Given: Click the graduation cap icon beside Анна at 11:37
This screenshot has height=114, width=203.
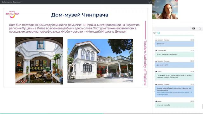Looking at the screenshot, I should (x=156, y=101).
